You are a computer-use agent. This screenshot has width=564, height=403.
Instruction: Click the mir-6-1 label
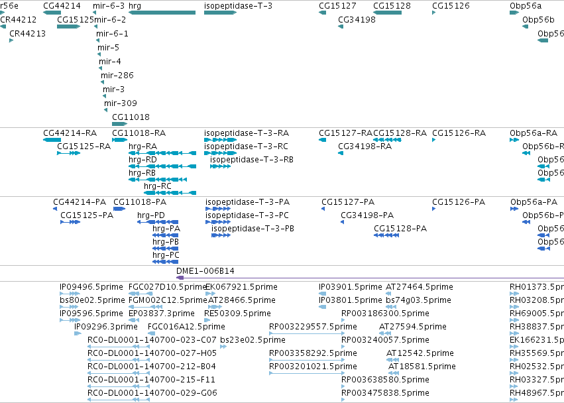[112, 33]
